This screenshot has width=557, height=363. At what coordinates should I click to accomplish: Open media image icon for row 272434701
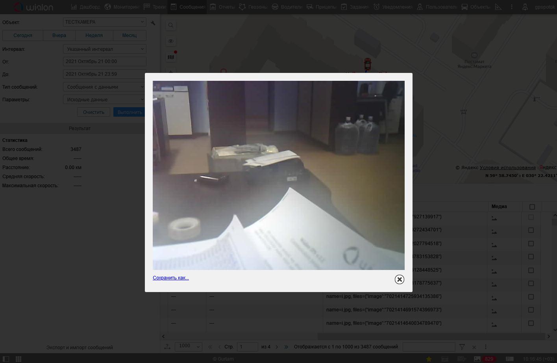click(x=494, y=231)
